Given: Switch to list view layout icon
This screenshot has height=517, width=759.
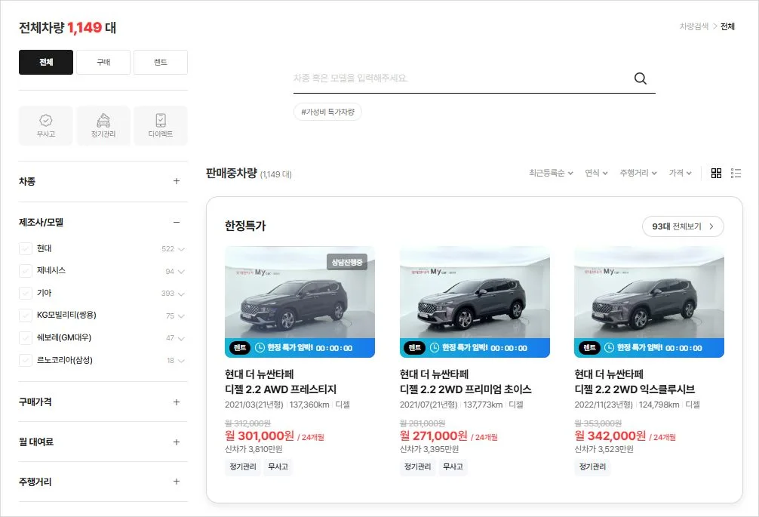Looking at the screenshot, I should point(736,173).
